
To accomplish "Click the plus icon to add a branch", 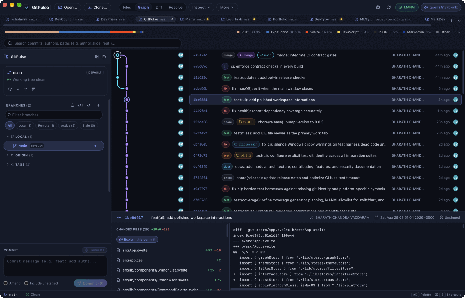I will pos(98,105).
